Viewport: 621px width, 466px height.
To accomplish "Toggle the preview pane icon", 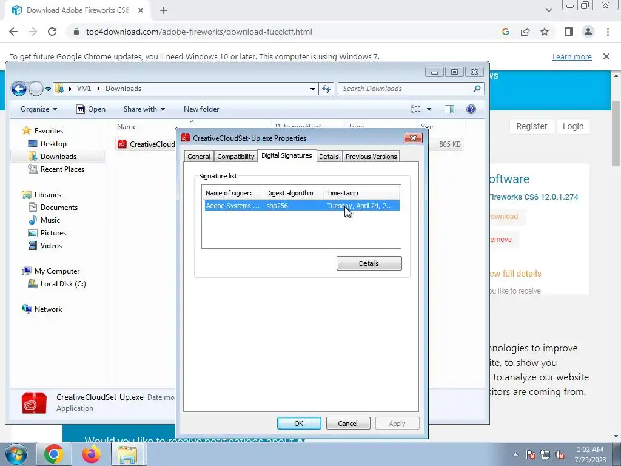I will coord(449,109).
